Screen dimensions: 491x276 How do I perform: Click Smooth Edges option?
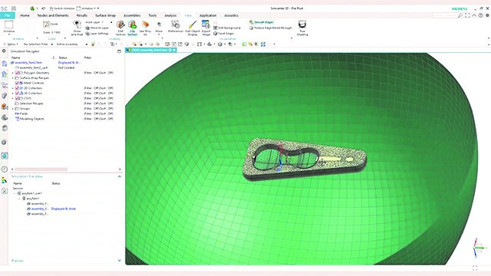pyautogui.click(x=262, y=22)
